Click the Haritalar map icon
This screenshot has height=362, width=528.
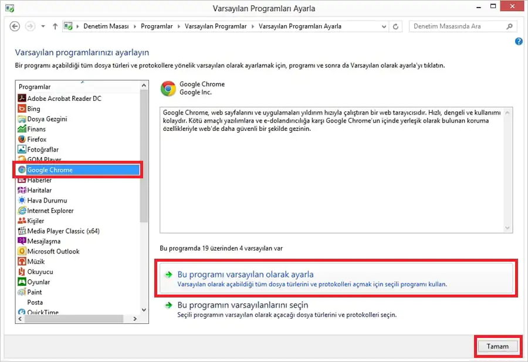[22, 190]
